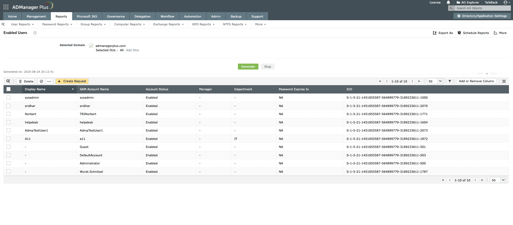This screenshot has height=225, width=513.
Task: Open the License link in header
Action: pyautogui.click(x=435, y=2)
